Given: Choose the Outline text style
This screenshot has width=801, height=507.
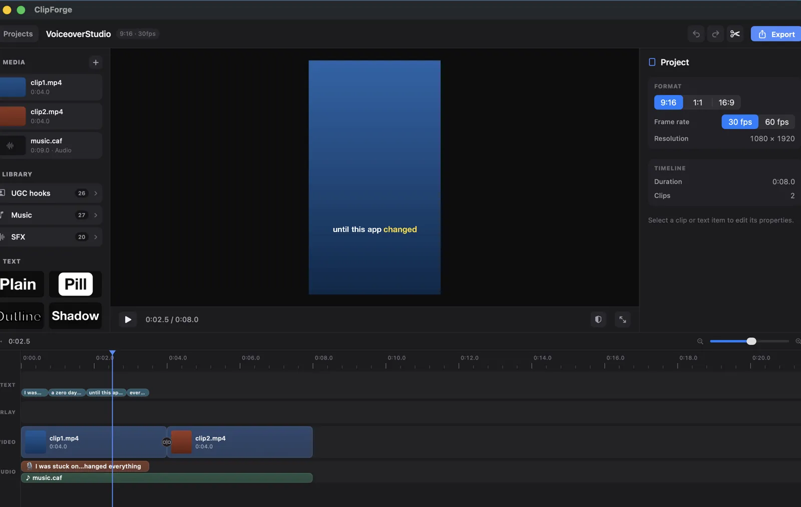Looking at the screenshot, I should pos(21,315).
